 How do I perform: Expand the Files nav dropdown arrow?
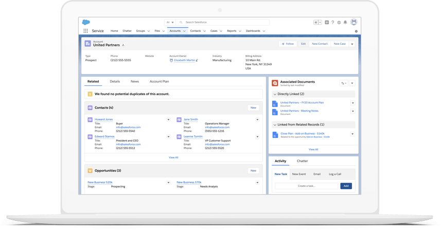pos(164,31)
